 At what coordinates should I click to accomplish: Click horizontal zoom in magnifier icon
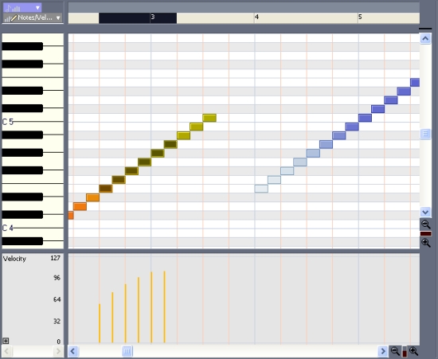[x=413, y=351]
